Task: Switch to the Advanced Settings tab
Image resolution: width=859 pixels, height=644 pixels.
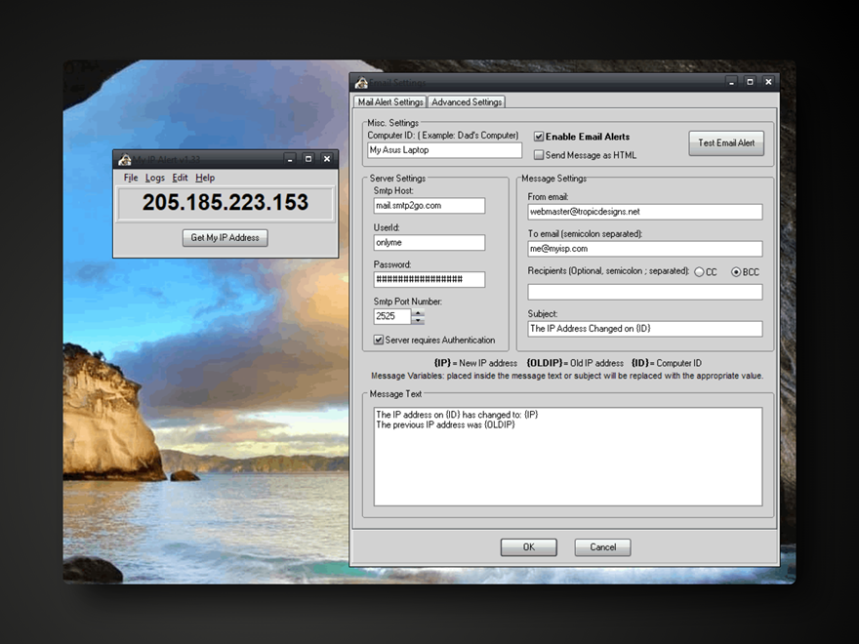Action: [x=467, y=101]
